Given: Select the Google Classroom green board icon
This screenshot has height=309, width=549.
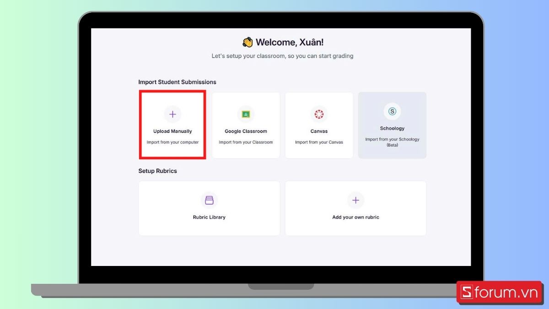Looking at the screenshot, I should coord(246,114).
